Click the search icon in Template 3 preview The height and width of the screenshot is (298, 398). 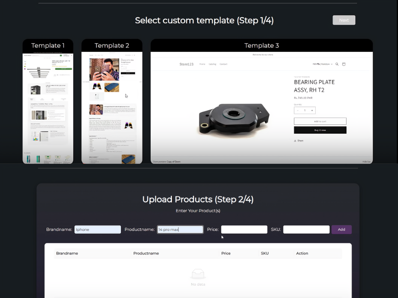click(x=337, y=64)
